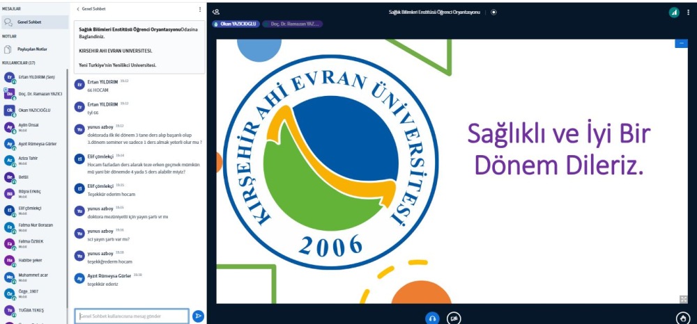This screenshot has height=324, width=697.
Task: Select user Betül
Action: (35, 177)
